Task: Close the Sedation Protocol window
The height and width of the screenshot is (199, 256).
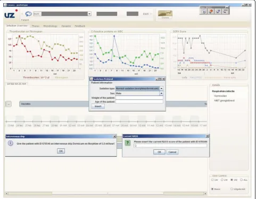Action: [163, 79]
